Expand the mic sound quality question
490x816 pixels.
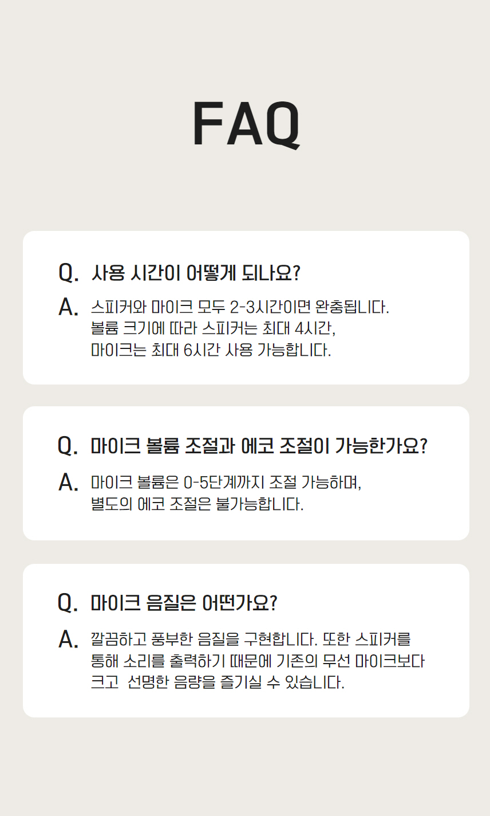coord(184,603)
